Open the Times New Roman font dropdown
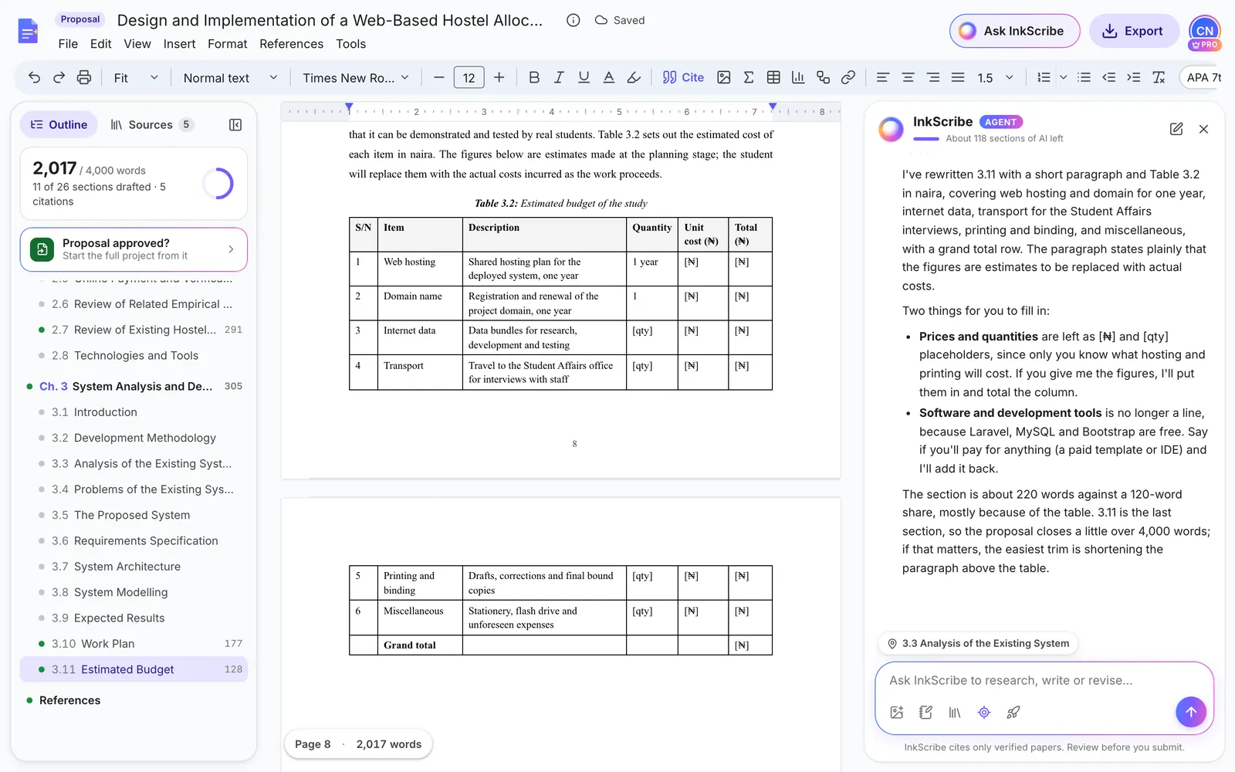This screenshot has width=1235, height=772. (x=356, y=77)
